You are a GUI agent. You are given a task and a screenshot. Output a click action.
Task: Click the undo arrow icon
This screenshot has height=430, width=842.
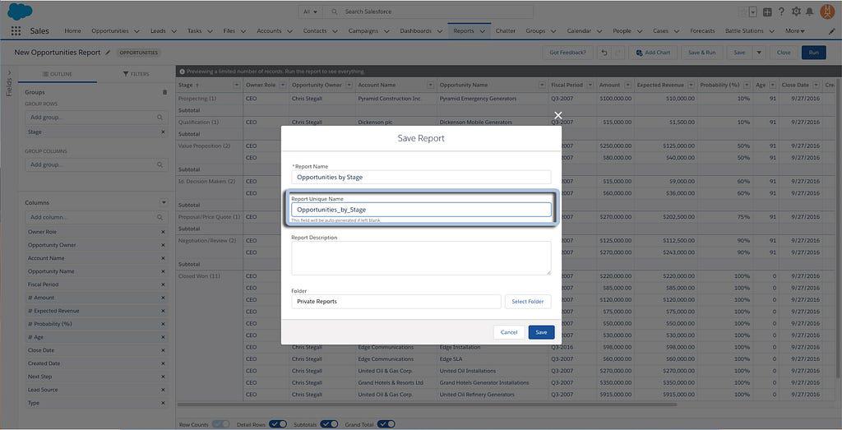(604, 53)
